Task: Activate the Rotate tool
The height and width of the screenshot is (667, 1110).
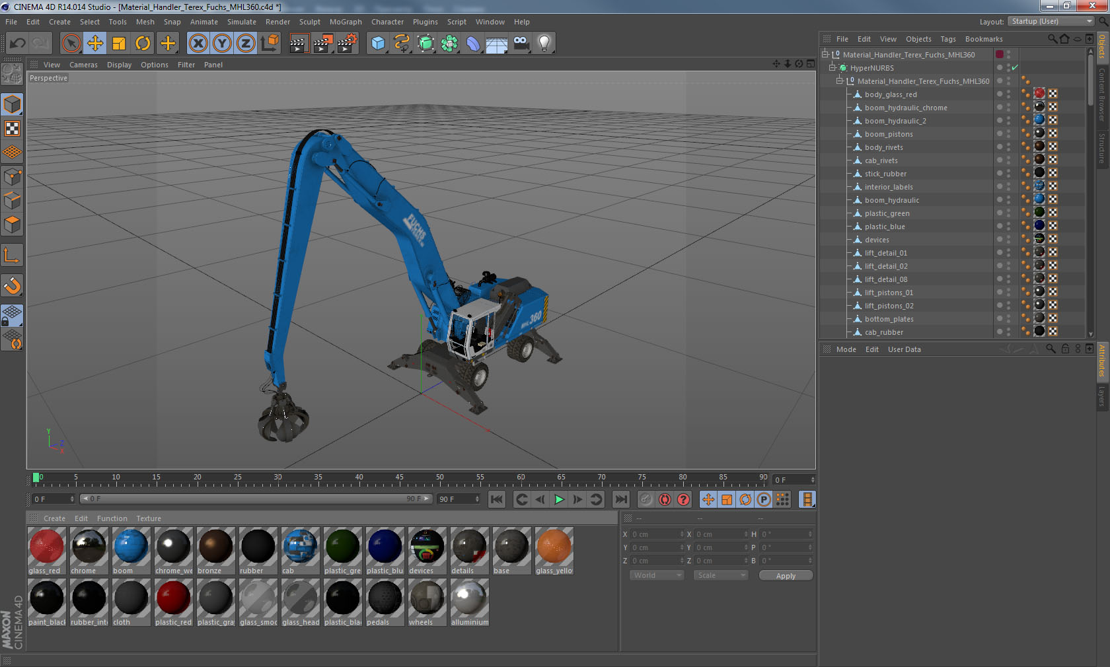Action: point(143,44)
